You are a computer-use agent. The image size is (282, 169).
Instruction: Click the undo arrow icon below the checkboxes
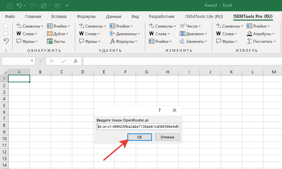[6, 41]
